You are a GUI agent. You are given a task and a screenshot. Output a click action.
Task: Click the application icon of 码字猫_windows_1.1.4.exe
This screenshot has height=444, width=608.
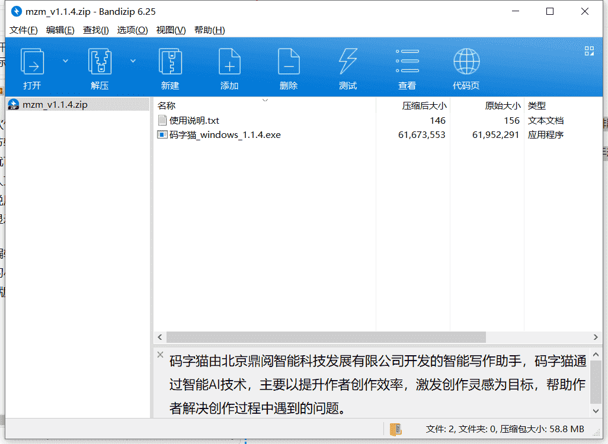[x=162, y=134]
